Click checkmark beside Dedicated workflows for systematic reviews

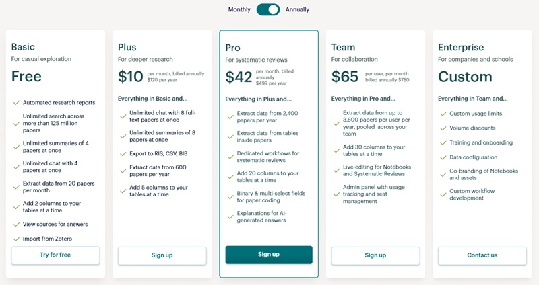coord(229,153)
